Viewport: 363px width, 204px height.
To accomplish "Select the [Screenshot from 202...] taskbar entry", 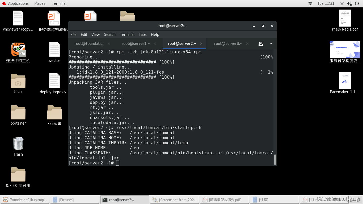I will [x=175, y=199].
